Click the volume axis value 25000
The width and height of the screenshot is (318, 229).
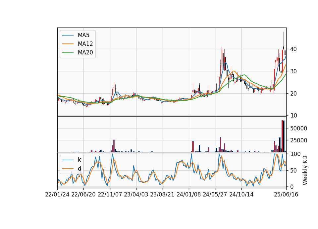coord(298,140)
